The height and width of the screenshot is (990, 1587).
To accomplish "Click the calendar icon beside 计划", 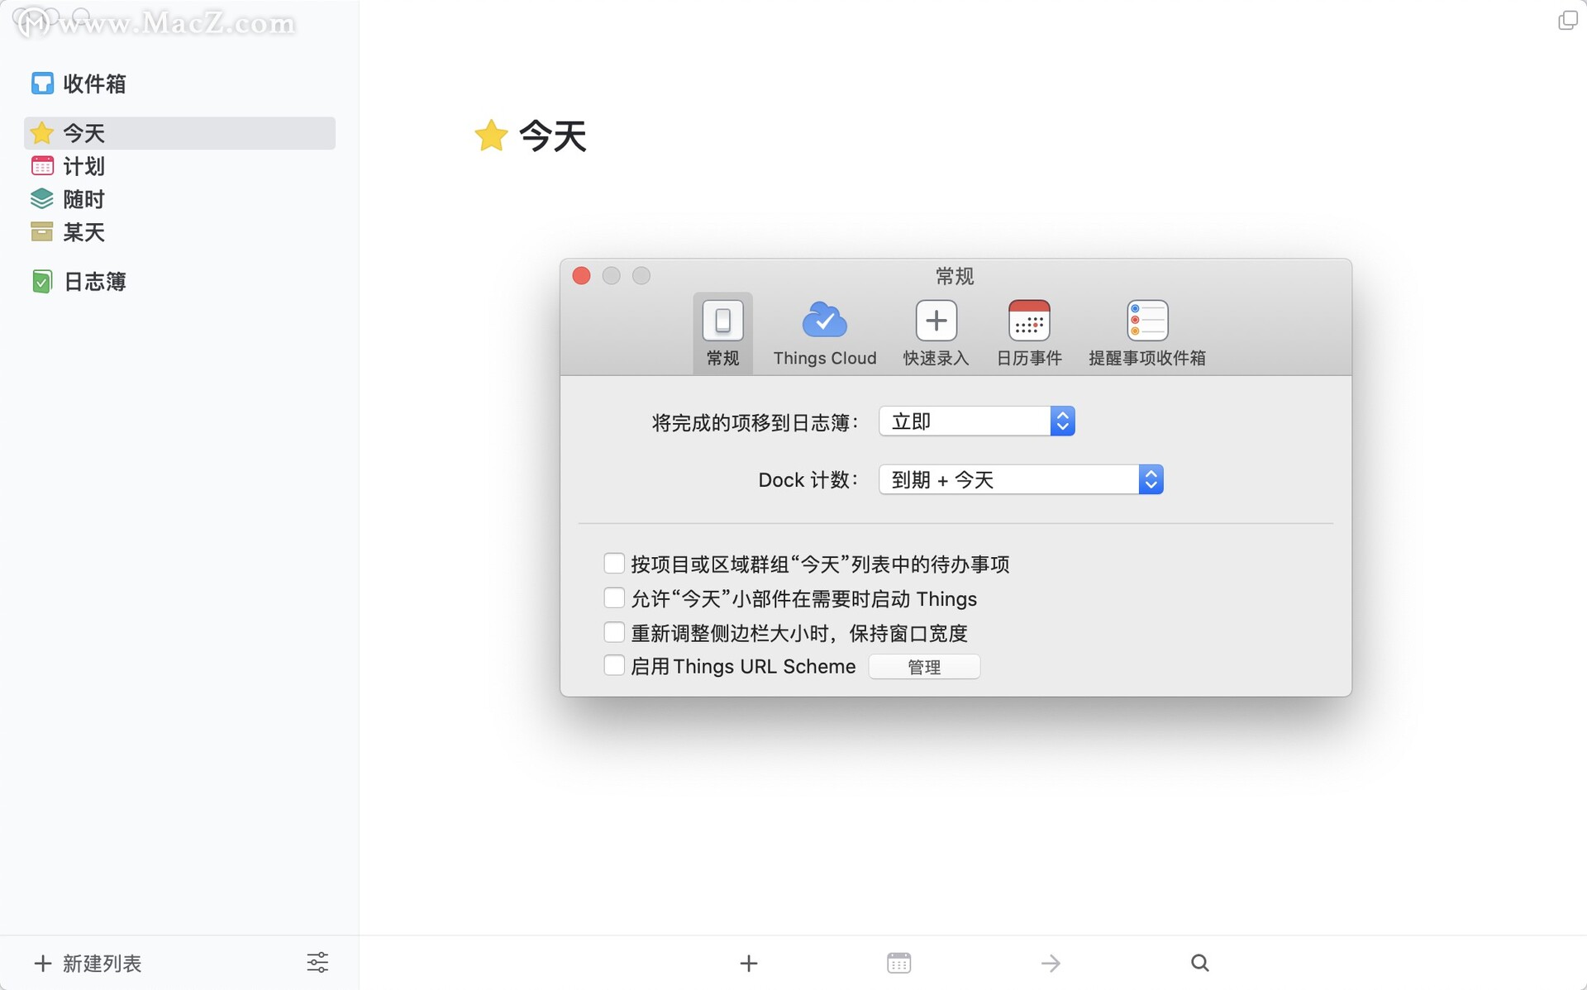I will (42, 166).
